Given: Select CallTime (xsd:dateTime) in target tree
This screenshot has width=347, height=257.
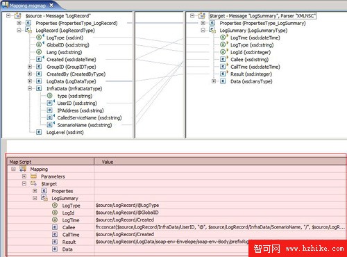Looking at the screenshot, I should pyautogui.click(x=255, y=67).
